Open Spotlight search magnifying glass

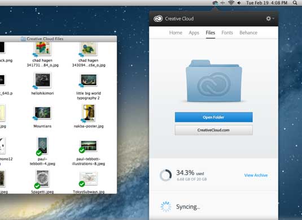295,3
